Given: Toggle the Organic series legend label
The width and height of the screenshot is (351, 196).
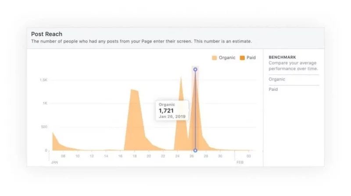Looking at the screenshot, I should coord(227,57).
